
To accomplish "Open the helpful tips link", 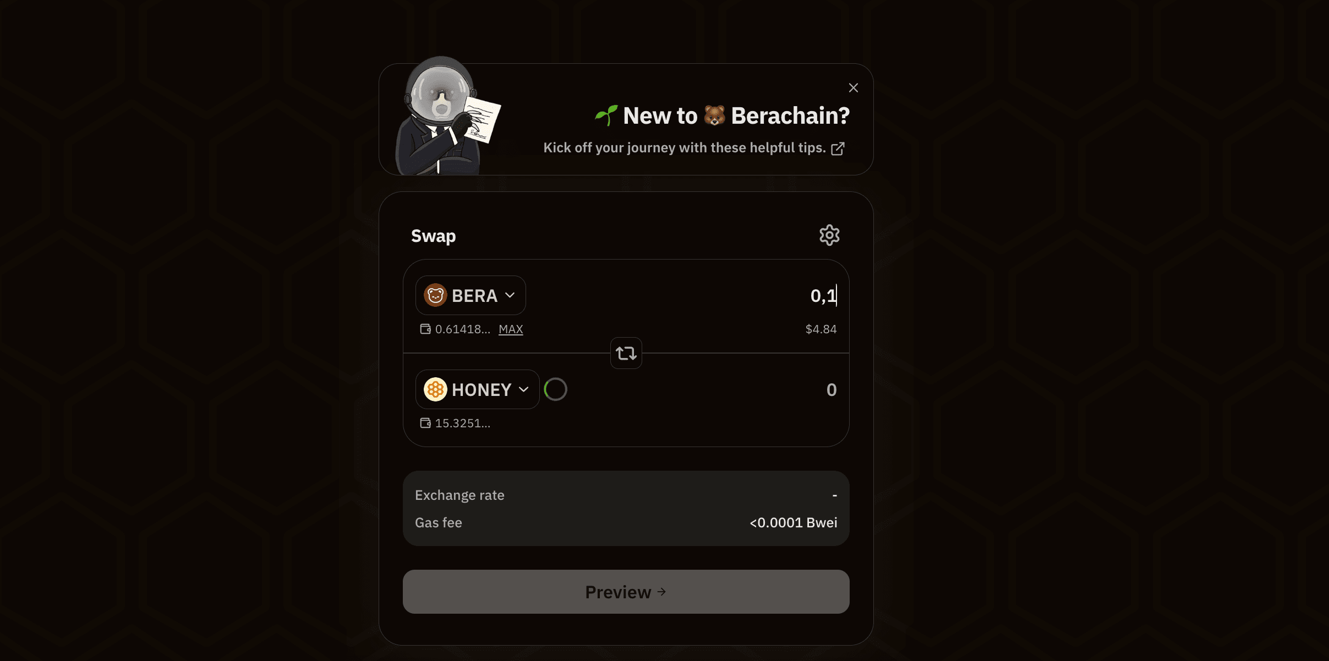I will pos(684,148).
